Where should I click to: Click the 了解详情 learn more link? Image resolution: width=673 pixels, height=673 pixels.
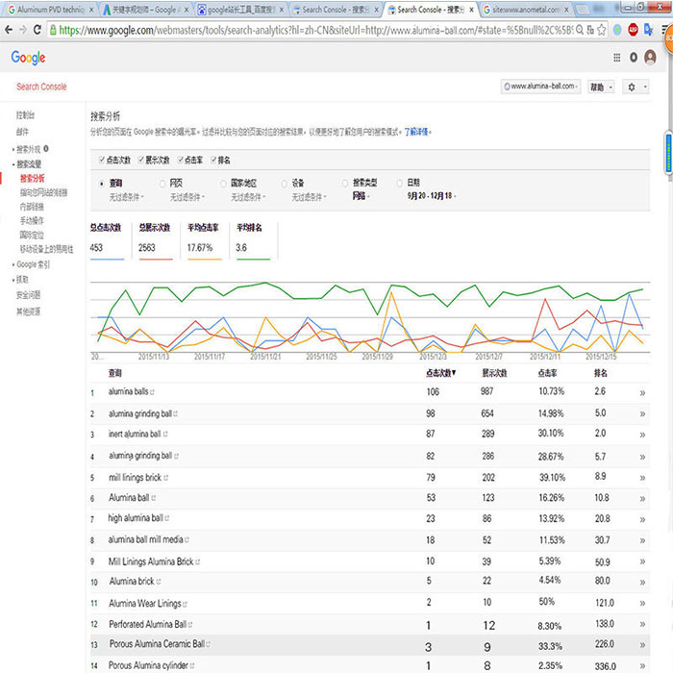point(416,132)
